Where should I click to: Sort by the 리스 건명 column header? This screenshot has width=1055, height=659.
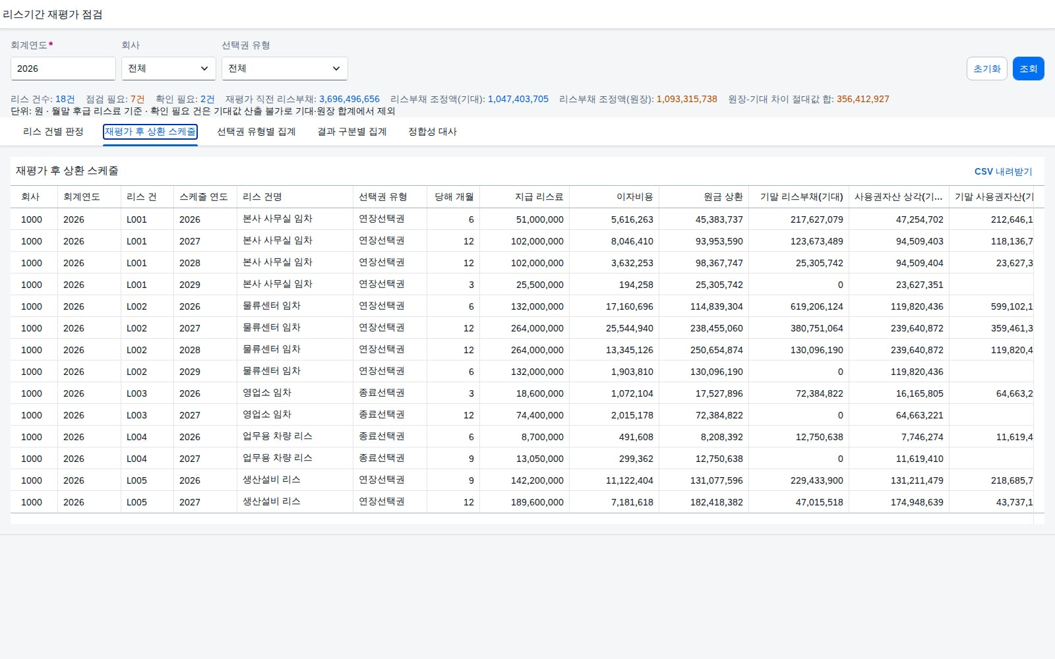(295, 197)
